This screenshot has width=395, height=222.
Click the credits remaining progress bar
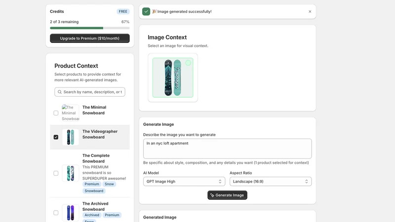coord(90,28)
